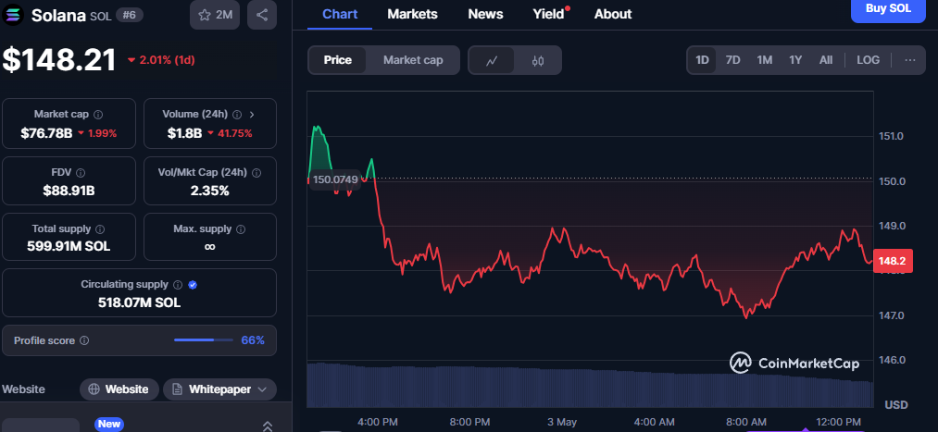The width and height of the screenshot is (938, 432).
Task: Click the 66% profile score value
Action: pos(253,340)
